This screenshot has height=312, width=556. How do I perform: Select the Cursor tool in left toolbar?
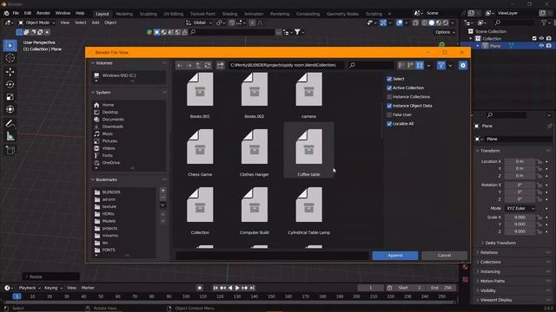coord(10,58)
